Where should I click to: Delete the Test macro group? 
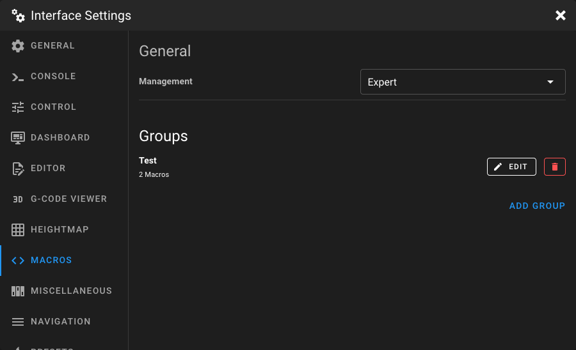[x=555, y=167]
